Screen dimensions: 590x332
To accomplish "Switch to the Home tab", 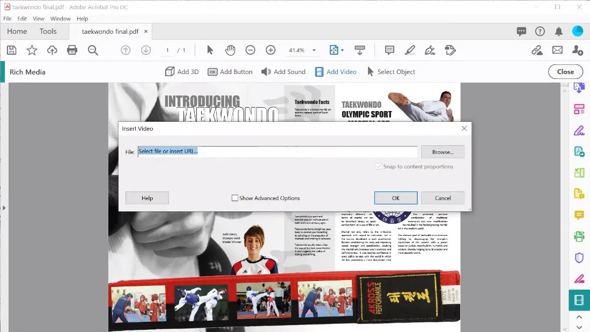I will pyautogui.click(x=17, y=31).
